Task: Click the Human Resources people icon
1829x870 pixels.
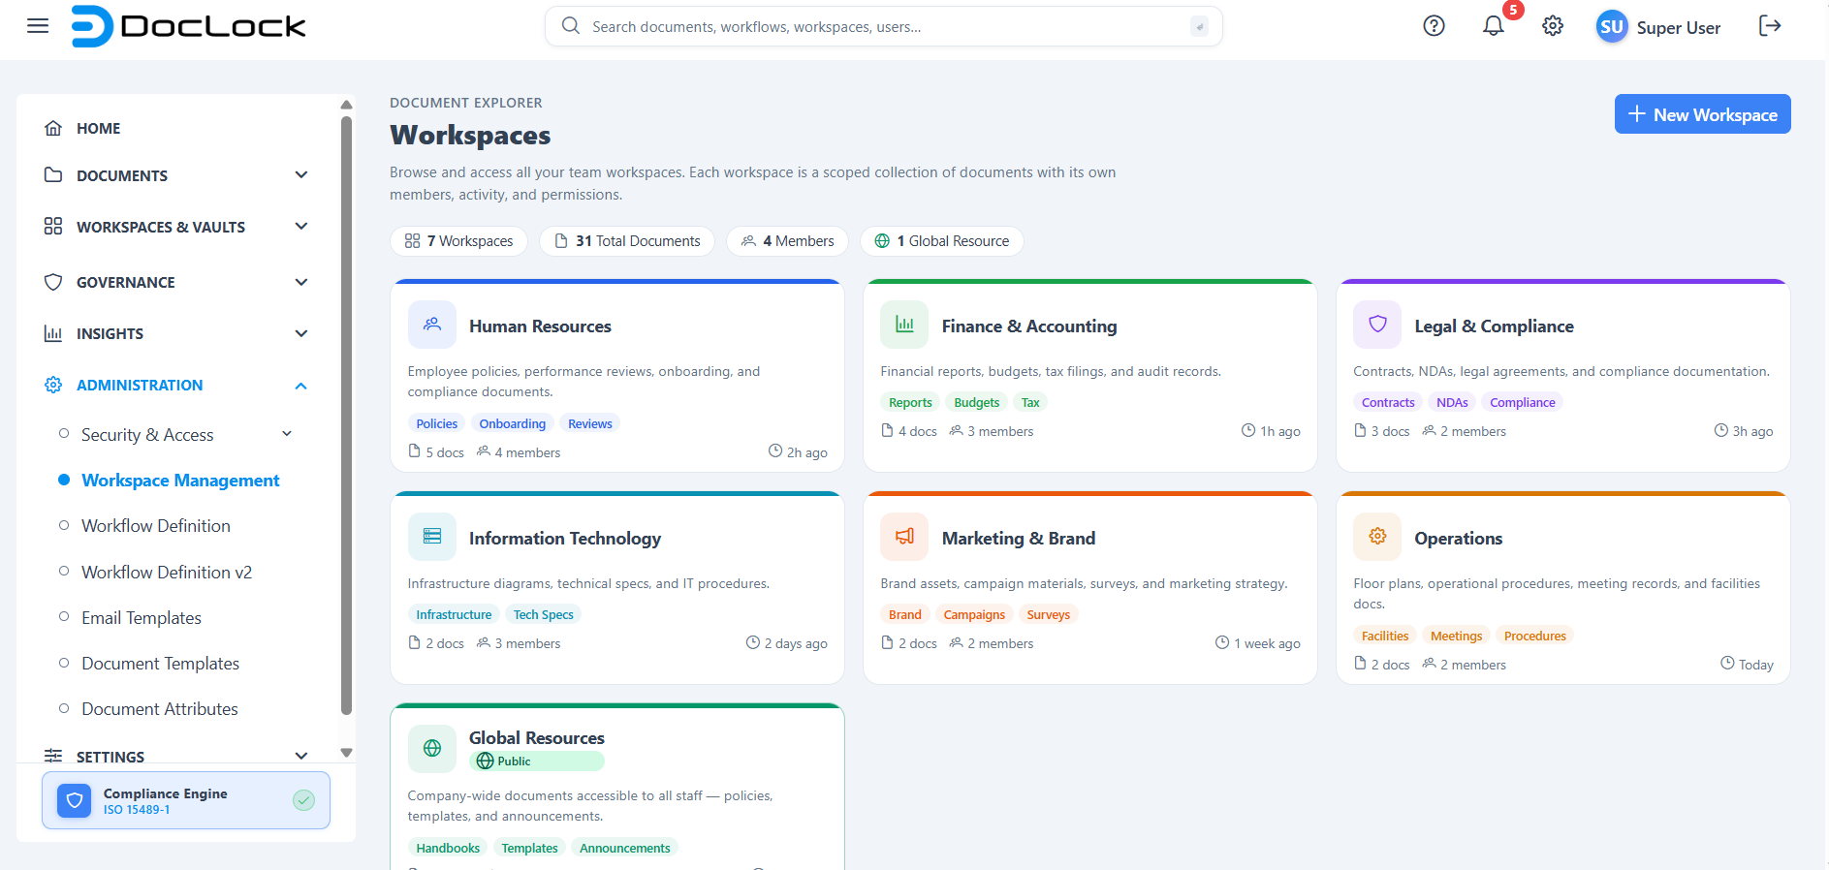Action: click(432, 325)
